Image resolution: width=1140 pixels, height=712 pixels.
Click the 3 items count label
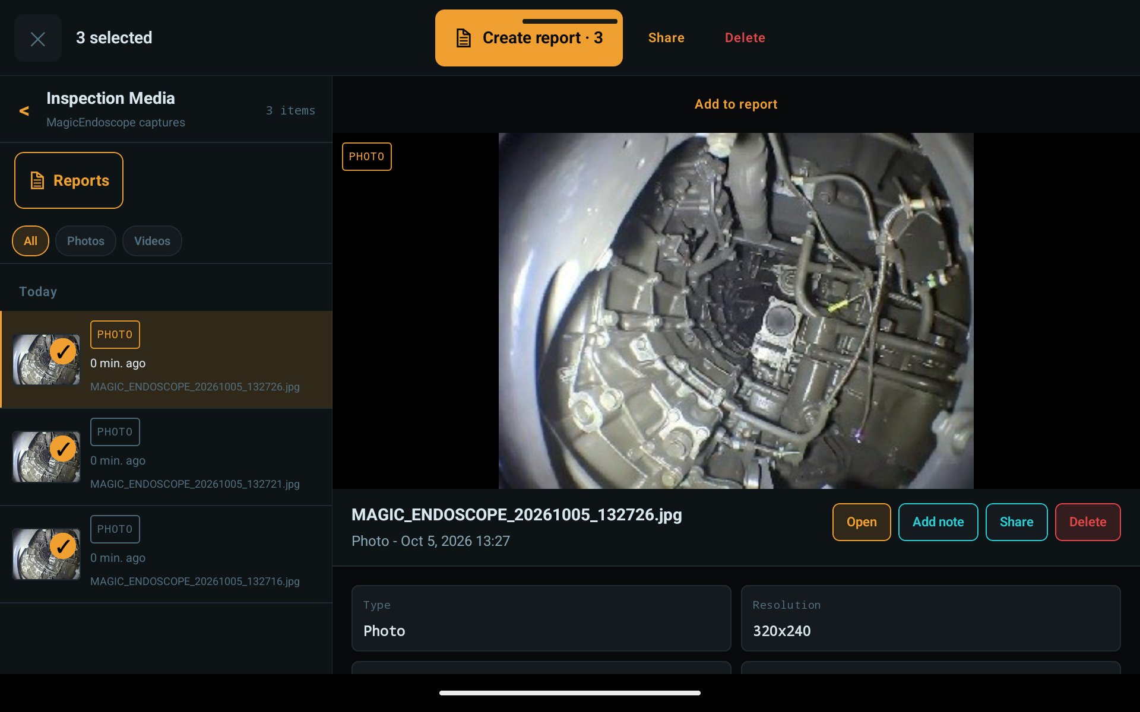point(290,111)
